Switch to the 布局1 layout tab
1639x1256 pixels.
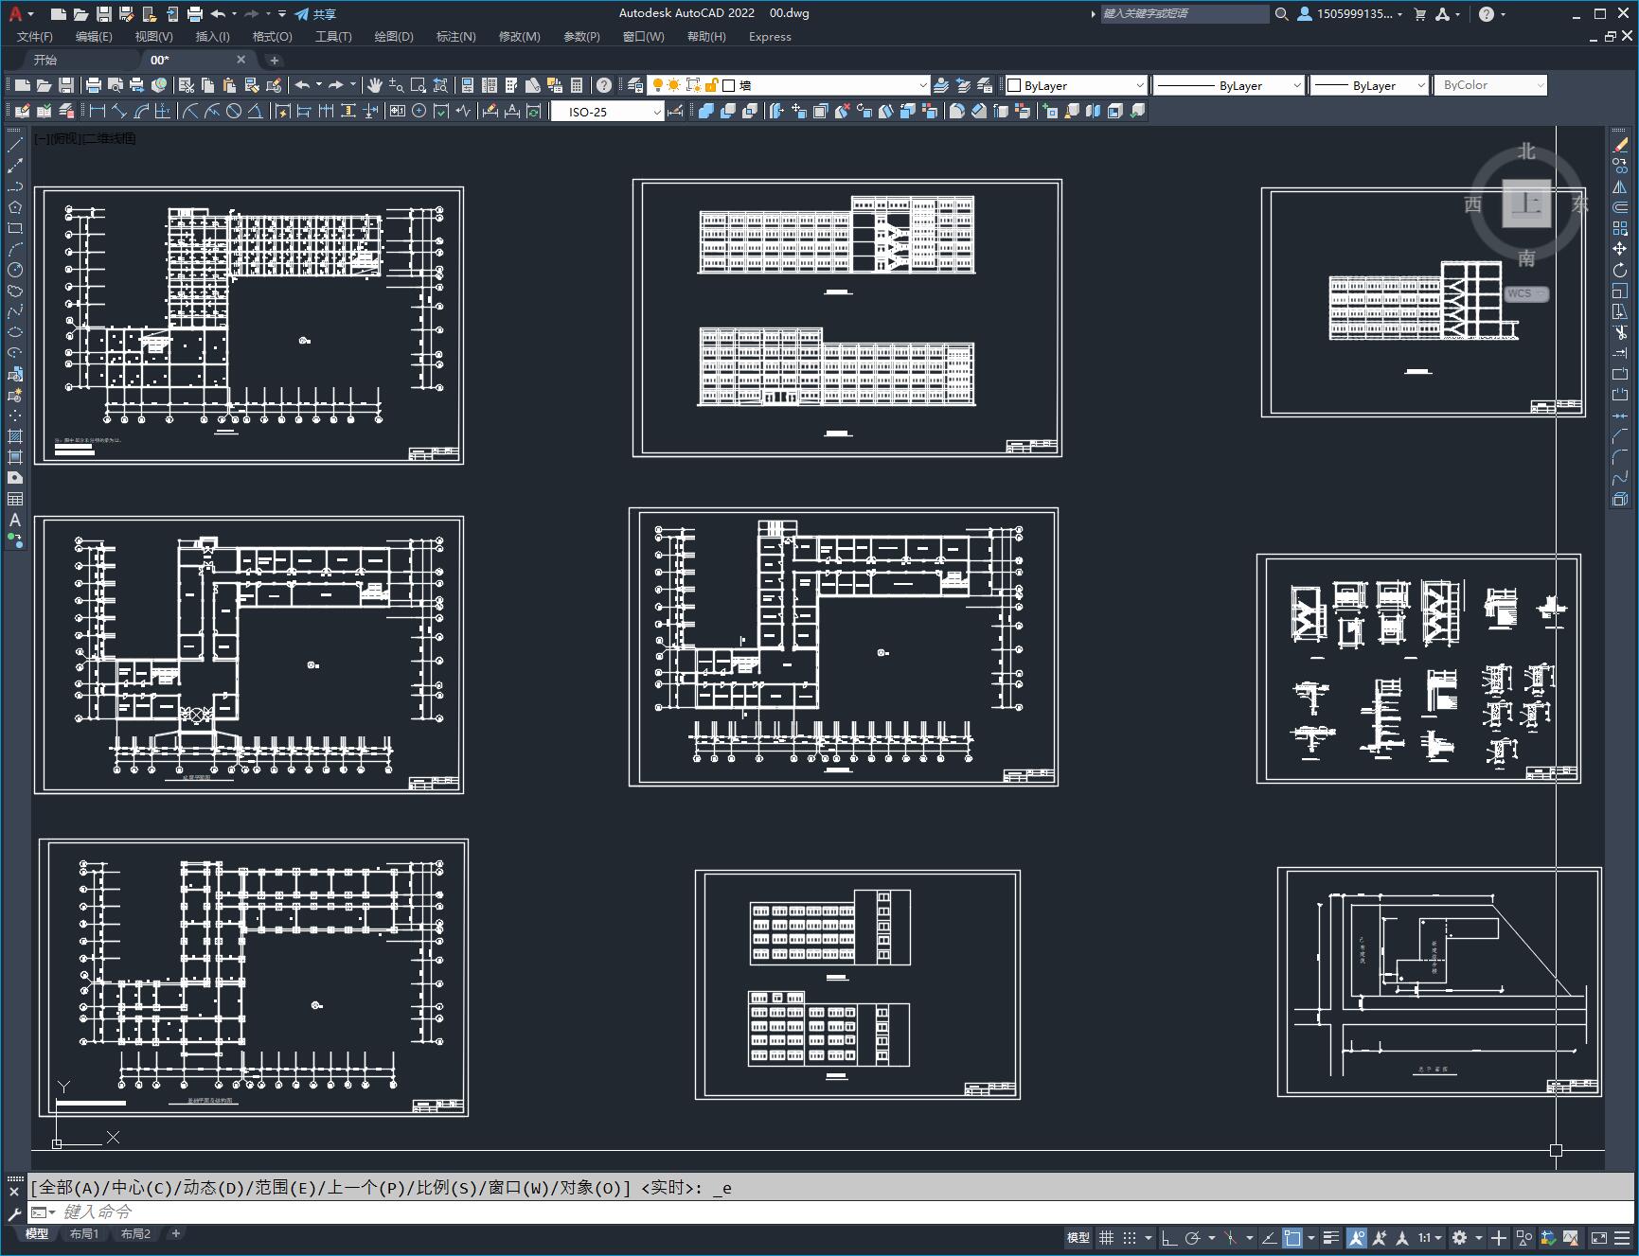tap(84, 1233)
